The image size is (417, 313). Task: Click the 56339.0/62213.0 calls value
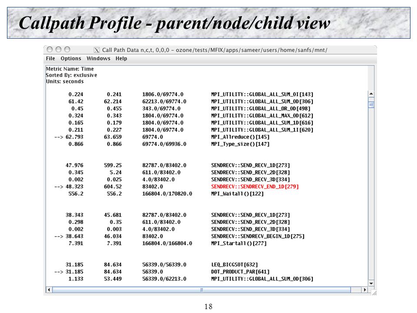pyautogui.click(x=164, y=279)
